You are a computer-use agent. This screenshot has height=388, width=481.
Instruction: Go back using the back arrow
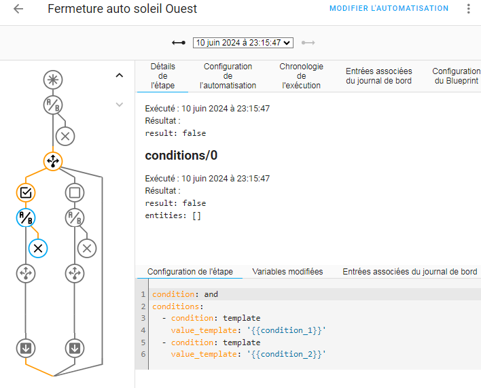pyautogui.click(x=18, y=9)
